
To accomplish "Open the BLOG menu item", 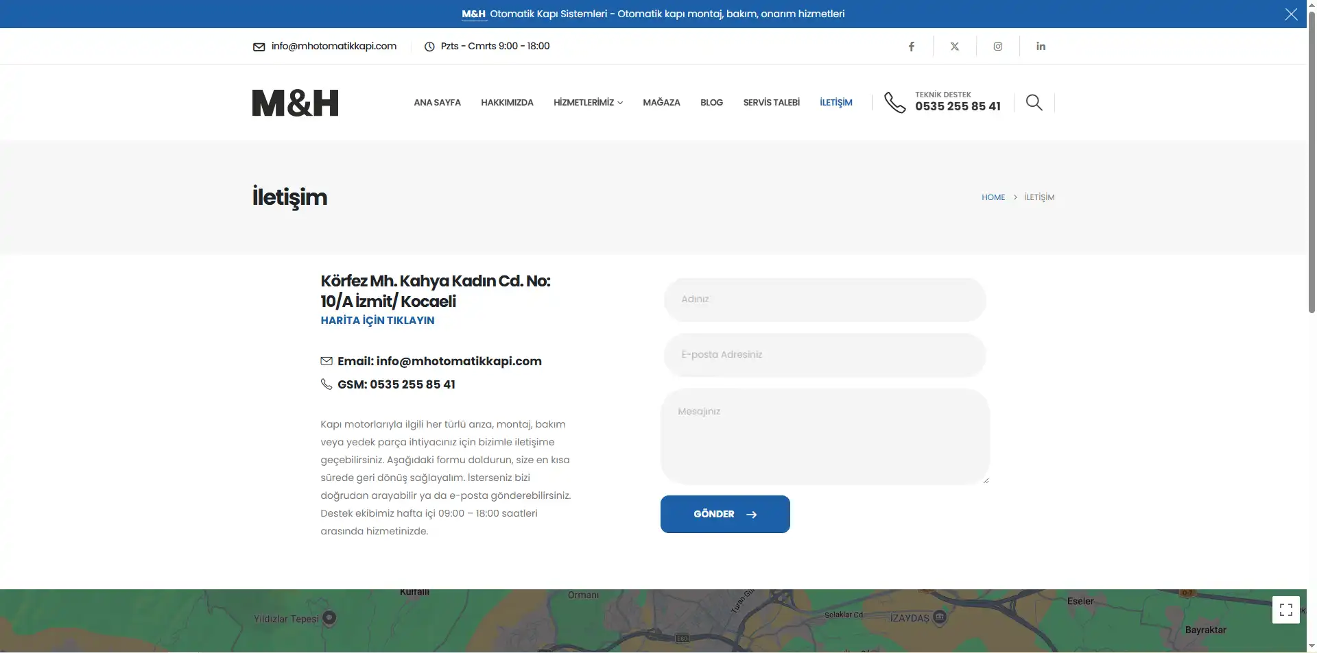I will pyautogui.click(x=711, y=103).
